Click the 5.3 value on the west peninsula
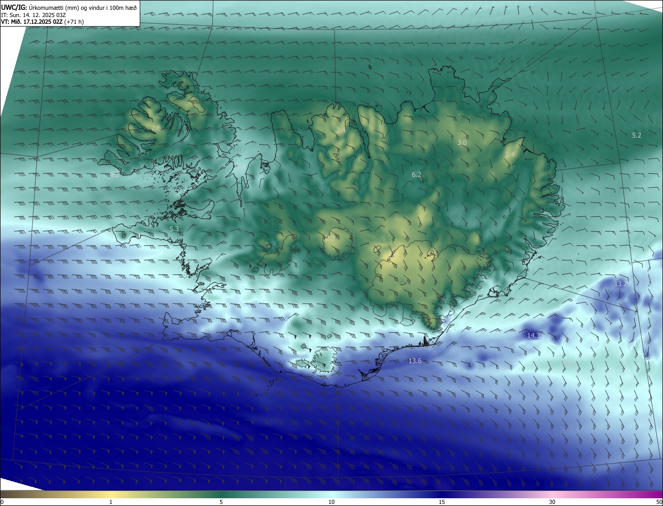Screen dimensions: 663x506 pyautogui.click(x=174, y=228)
